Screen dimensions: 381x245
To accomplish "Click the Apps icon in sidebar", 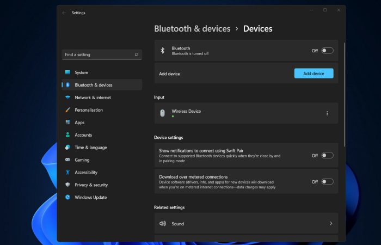I will [68, 122].
